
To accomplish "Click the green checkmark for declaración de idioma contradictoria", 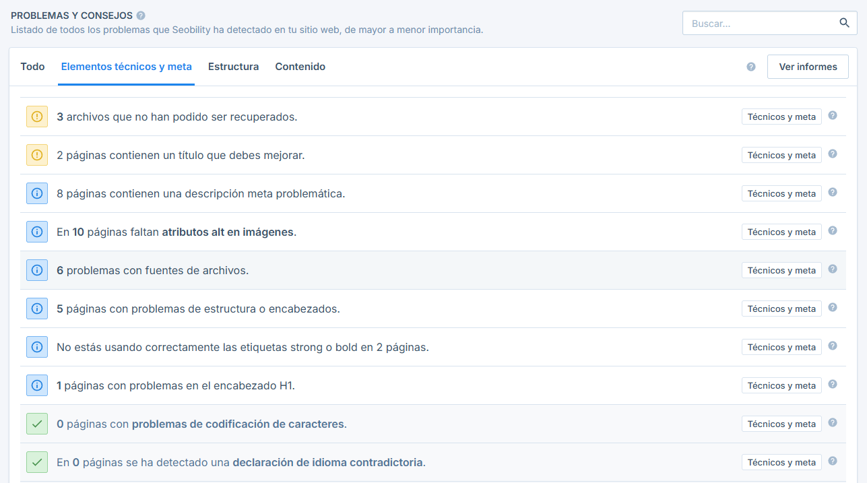I will pos(36,461).
